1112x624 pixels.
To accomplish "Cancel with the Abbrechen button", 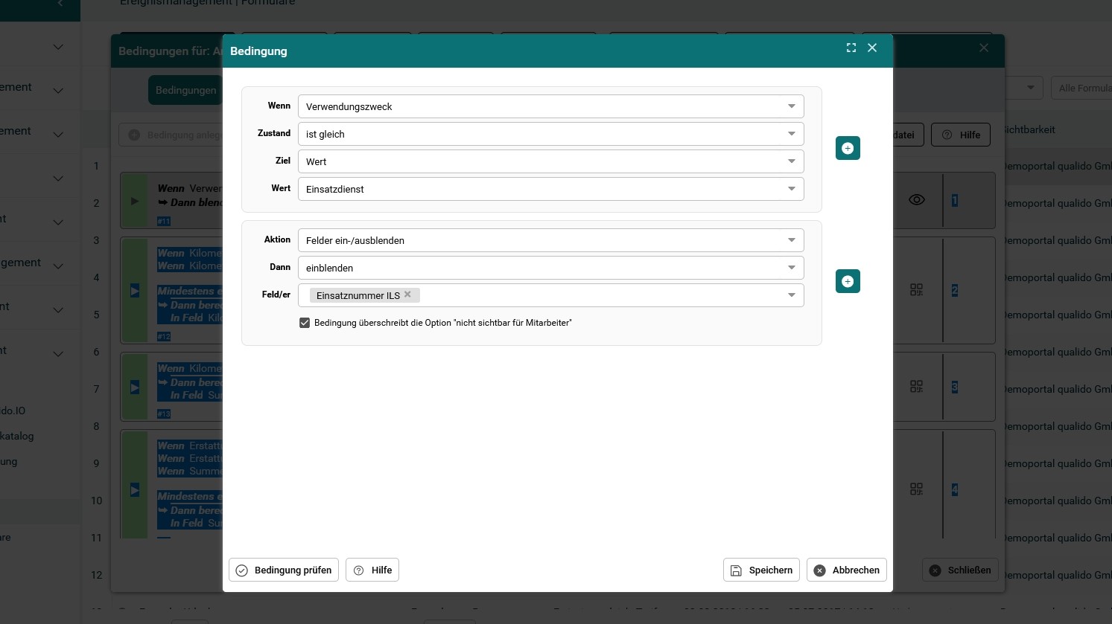I will coord(846,570).
